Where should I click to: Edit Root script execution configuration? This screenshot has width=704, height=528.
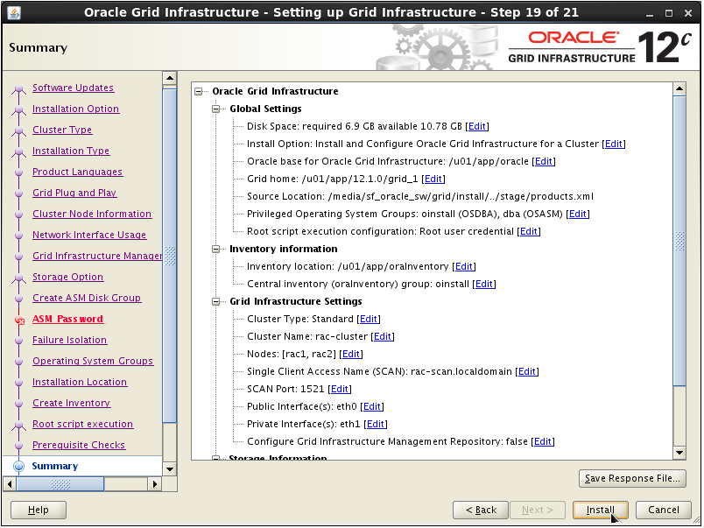529,232
